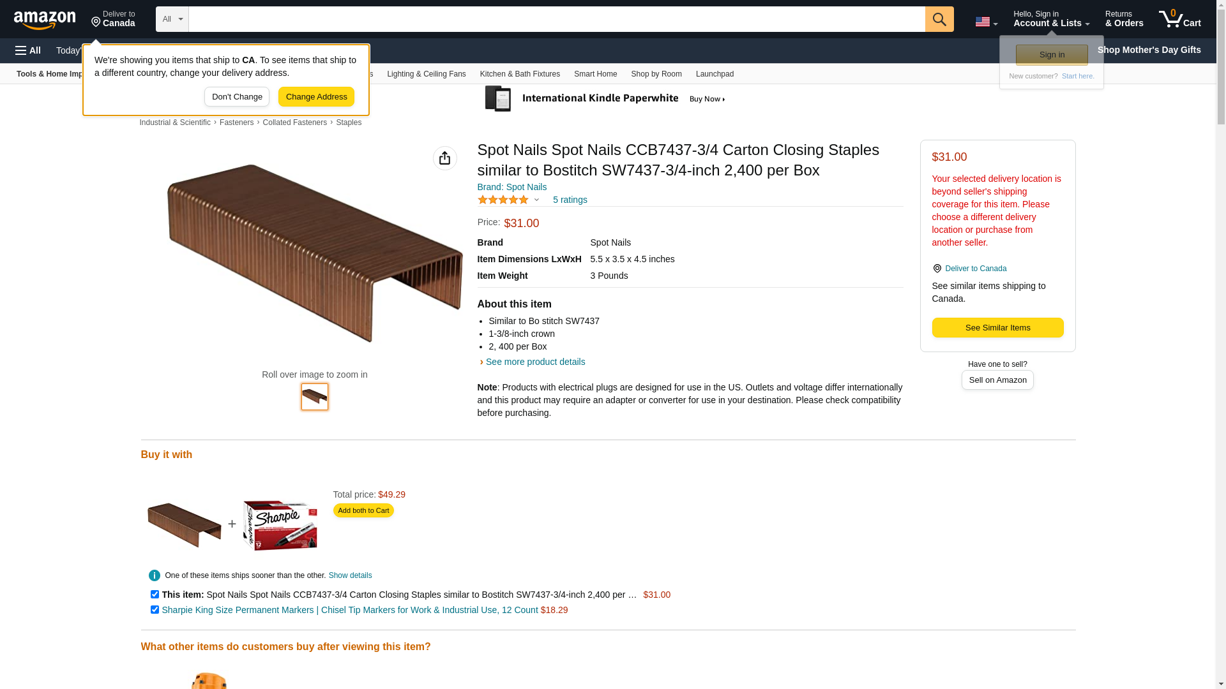Open the shopping cart
1226x689 pixels.
point(1179,19)
